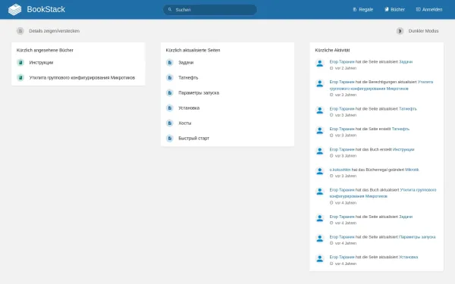Click page icon beside Татнефть in the pages list

click(170, 78)
